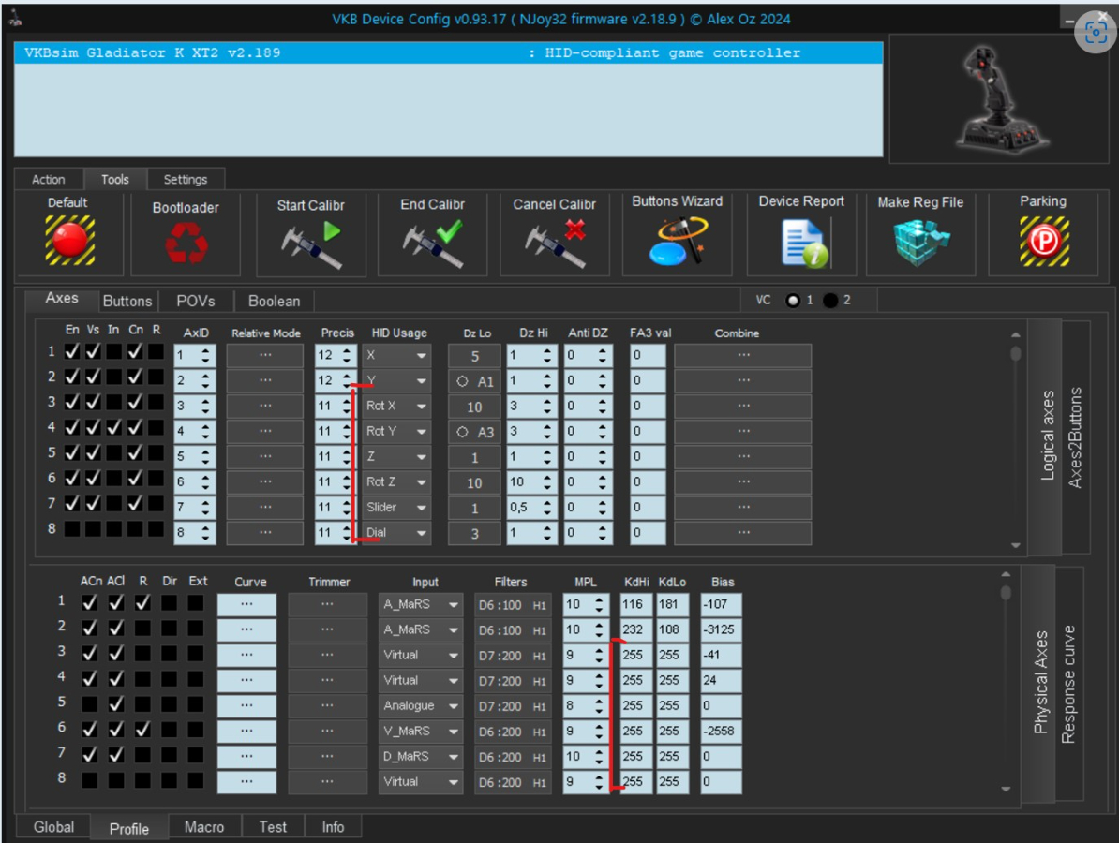The image size is (1119, 843).
Task: Toggle the R checkbox for physical axis 6
Action: 142,730
